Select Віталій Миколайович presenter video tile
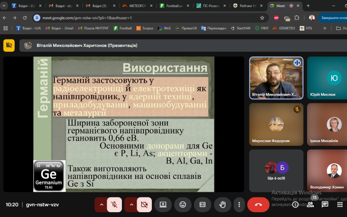This screenshot has width=347, height=217. (x=276, y=78)
